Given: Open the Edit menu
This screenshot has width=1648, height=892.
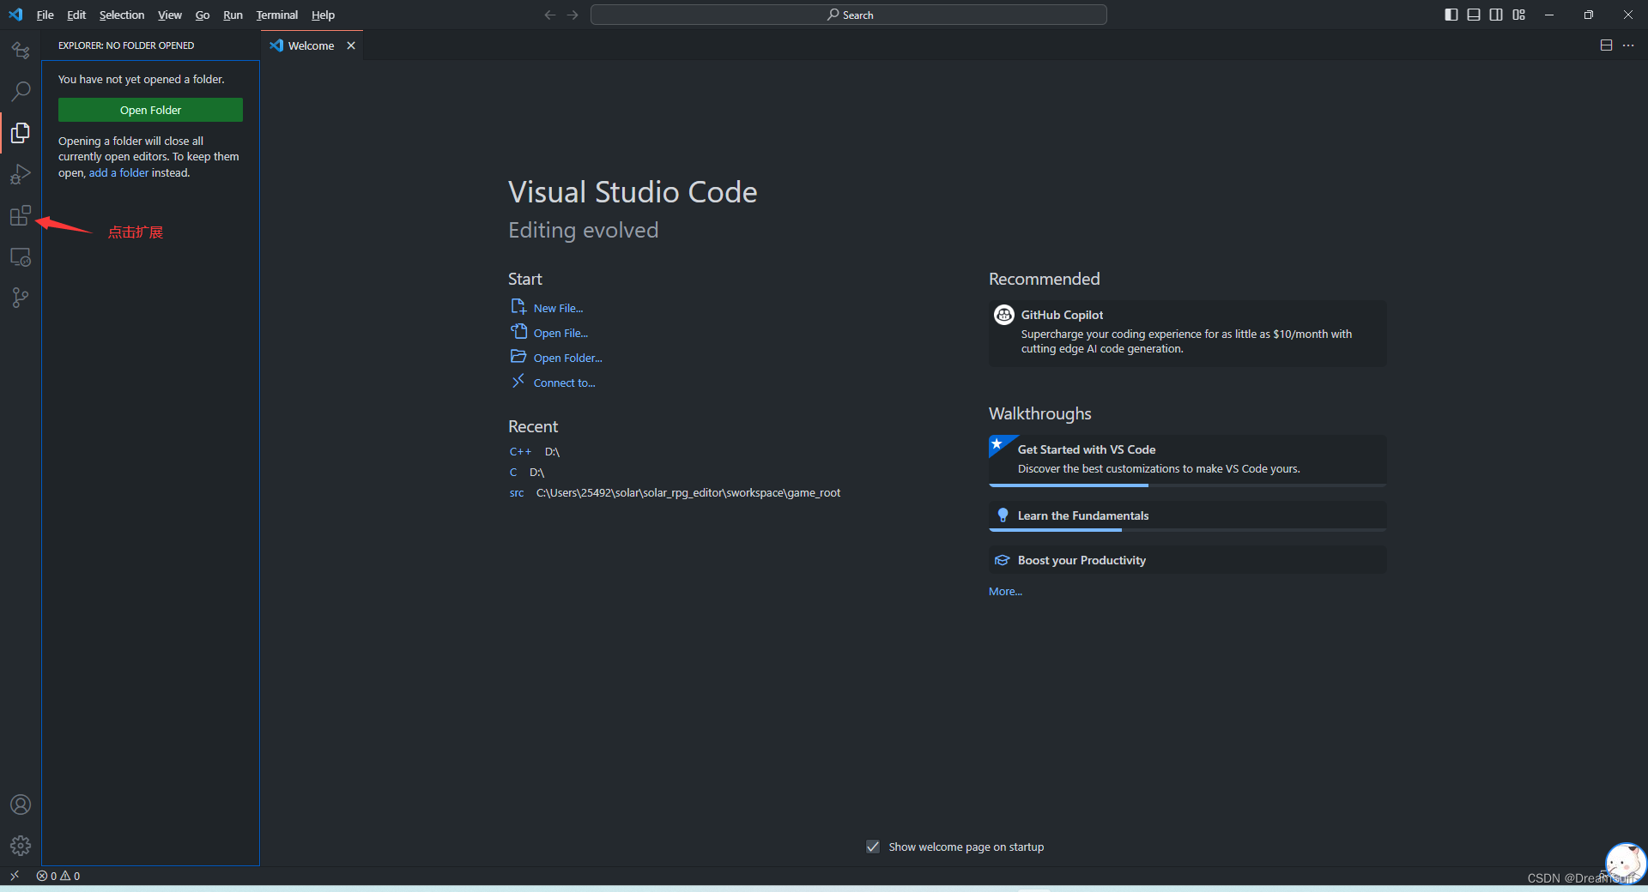Looking at the screenshot, I should coord(76,15).
